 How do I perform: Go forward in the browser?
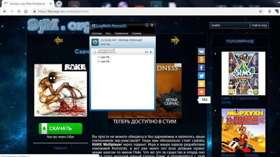(x=12, y=11)
